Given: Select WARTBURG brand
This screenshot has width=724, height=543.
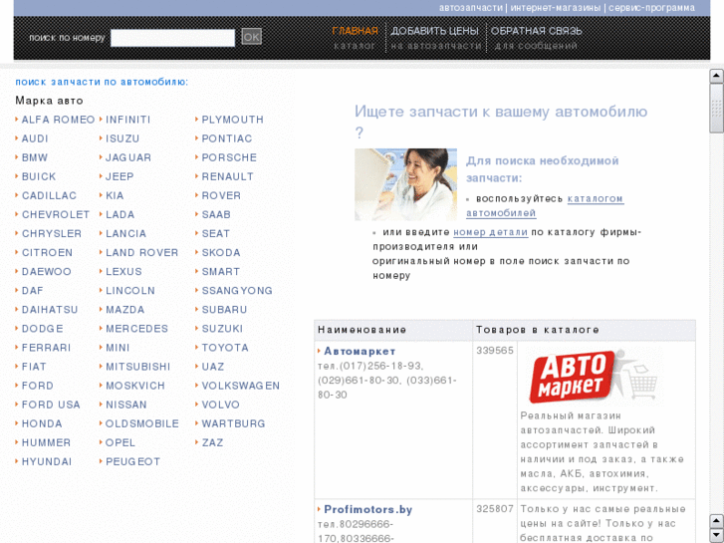Looking at the screenshot, I should point(233,423).
